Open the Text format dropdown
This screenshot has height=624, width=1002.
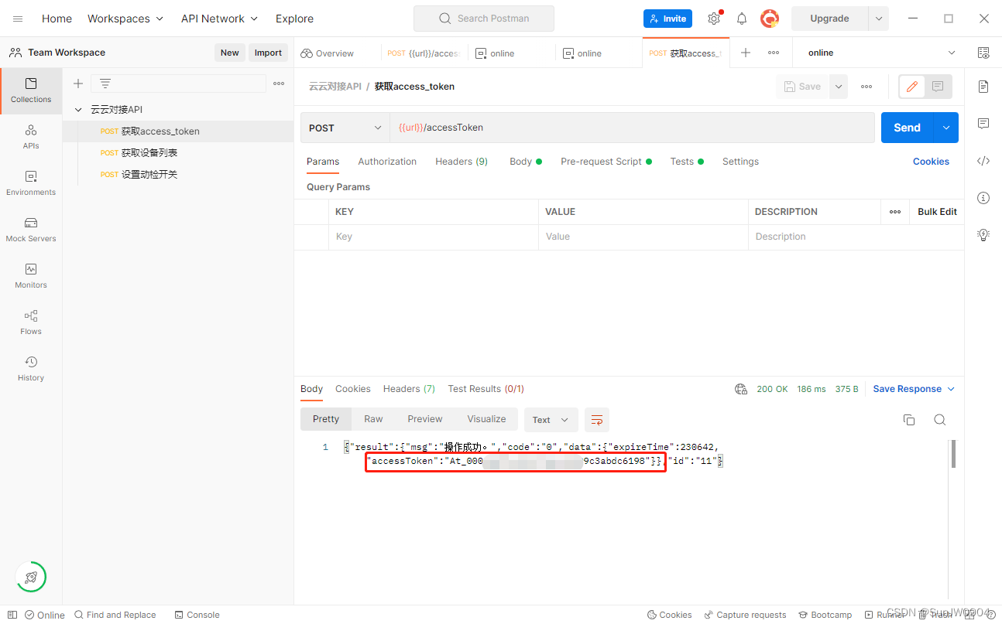(551, 420)
